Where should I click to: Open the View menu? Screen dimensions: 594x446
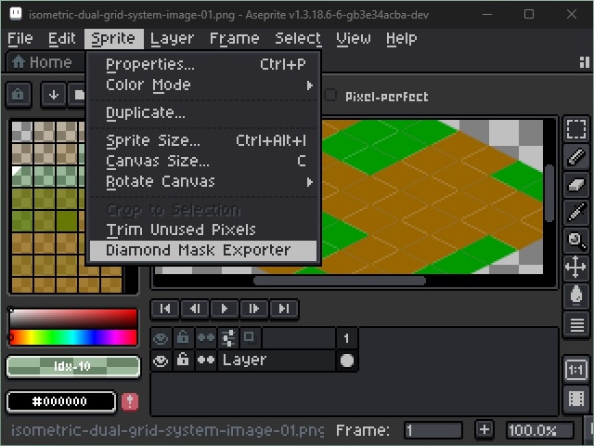coord(354,38)
